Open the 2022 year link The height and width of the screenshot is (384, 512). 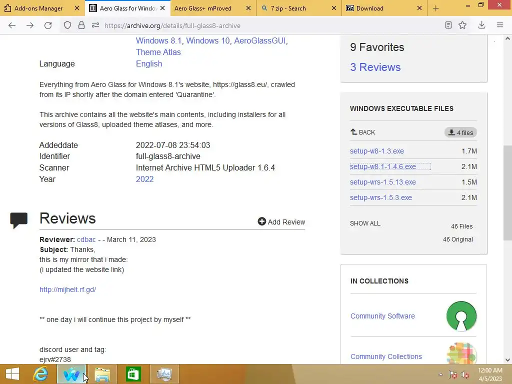(x=144, y=179)
